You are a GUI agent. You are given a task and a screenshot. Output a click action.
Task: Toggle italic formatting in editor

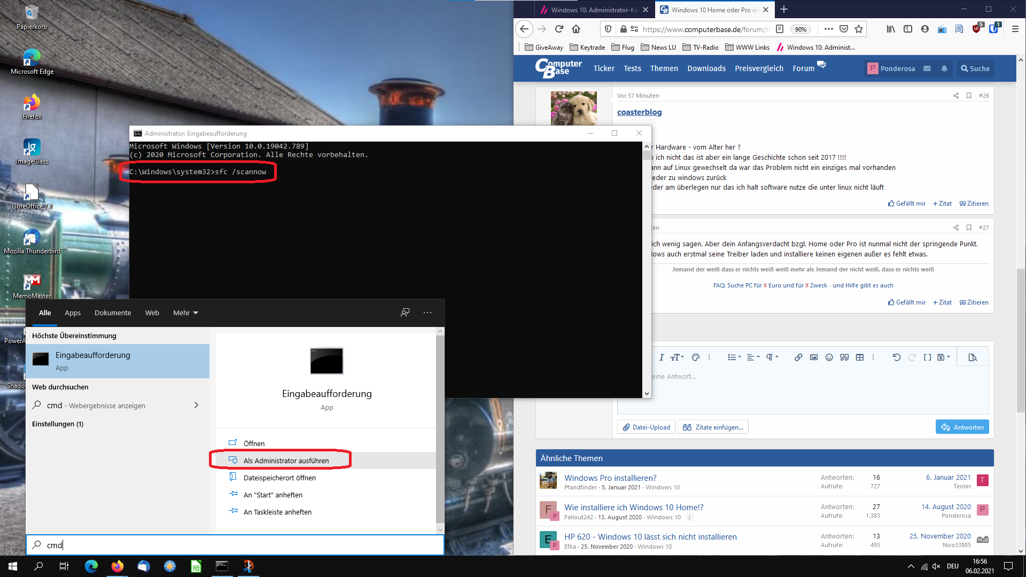[x=661, y=357]
